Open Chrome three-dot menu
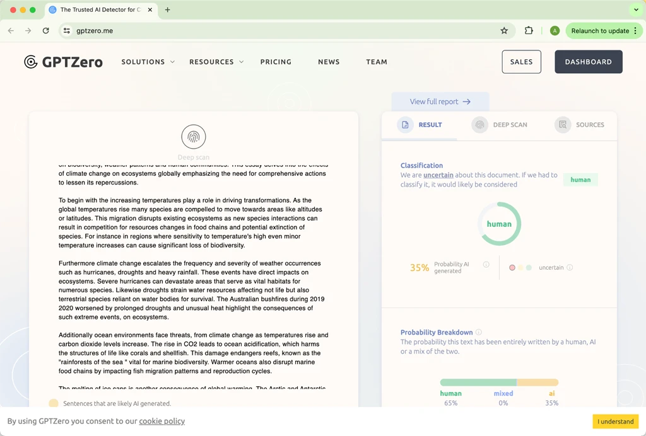This screenshot has width=646, height=436. point(635,30)
